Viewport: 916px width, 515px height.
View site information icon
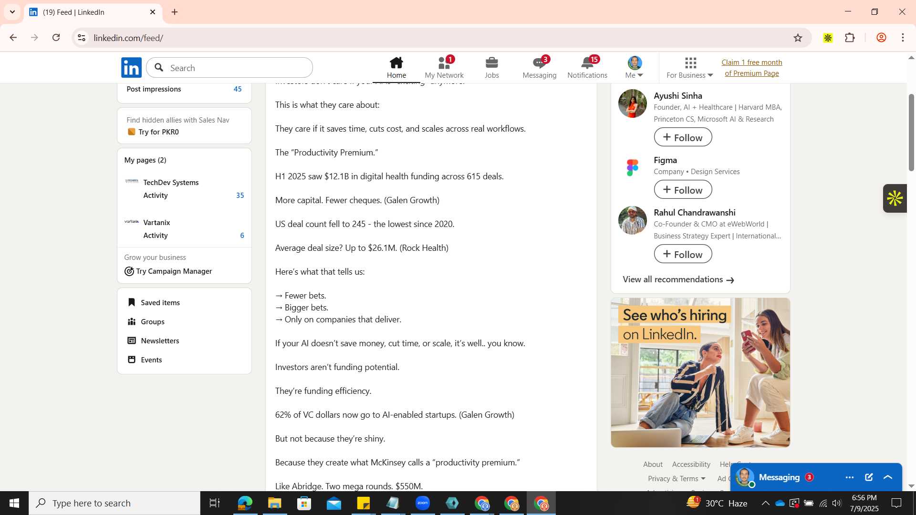pyautogui.click(x=82, y=38)
